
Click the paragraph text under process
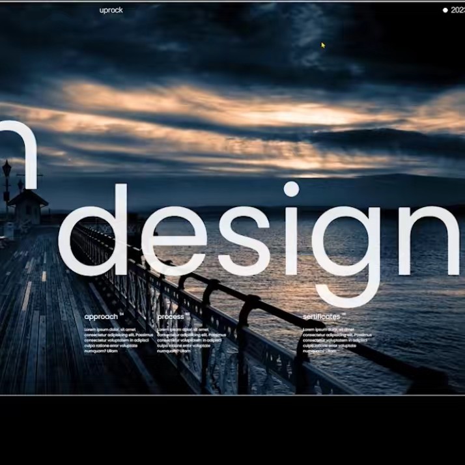[189, 340]
